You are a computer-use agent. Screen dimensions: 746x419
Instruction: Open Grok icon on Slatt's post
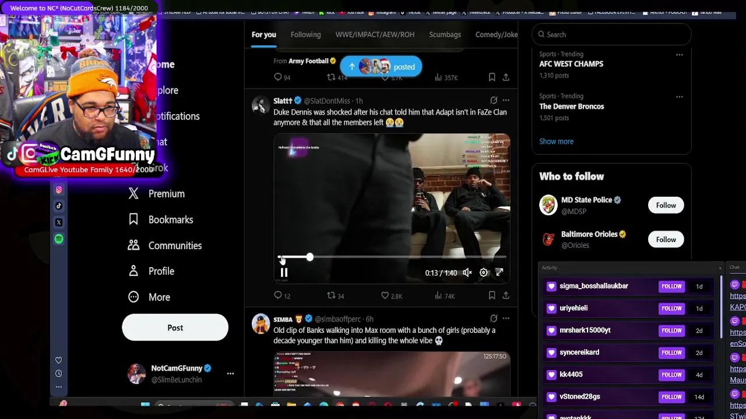click(x=494, y=101)
